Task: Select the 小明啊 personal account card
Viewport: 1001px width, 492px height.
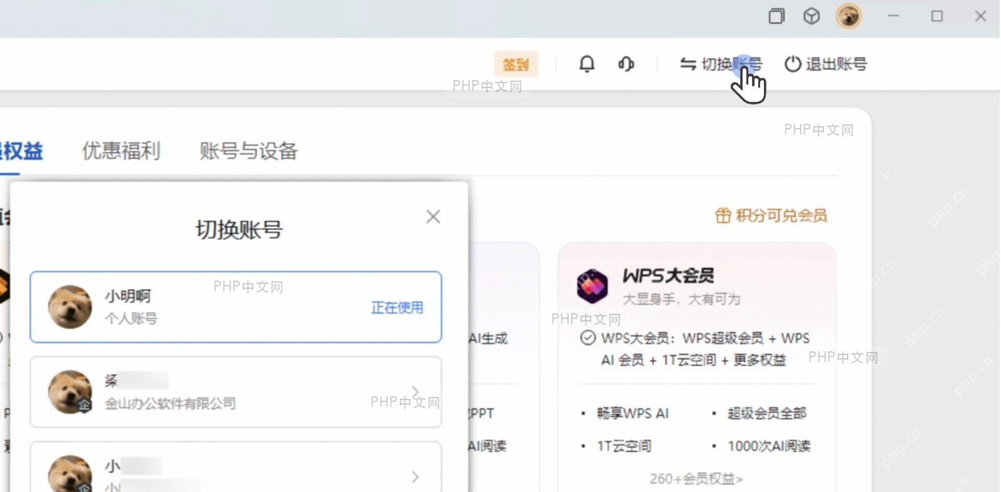Action: [236, 307]
